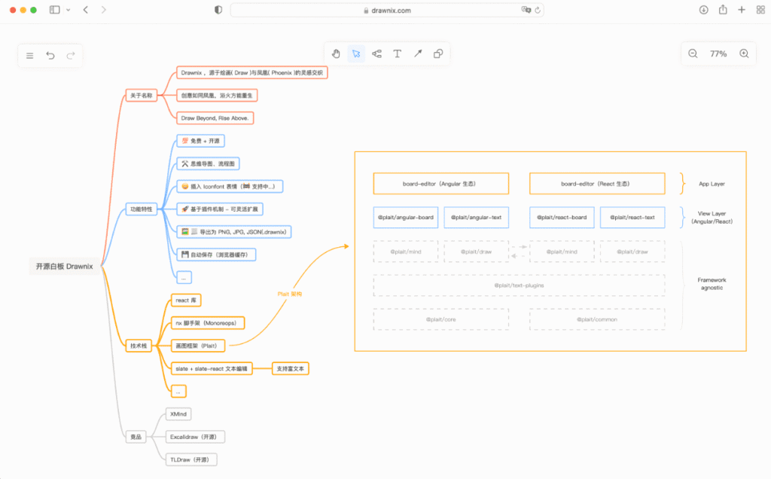Redo the last undone action
The height and width of the screenshot is (479, 771).
[71, 55]
